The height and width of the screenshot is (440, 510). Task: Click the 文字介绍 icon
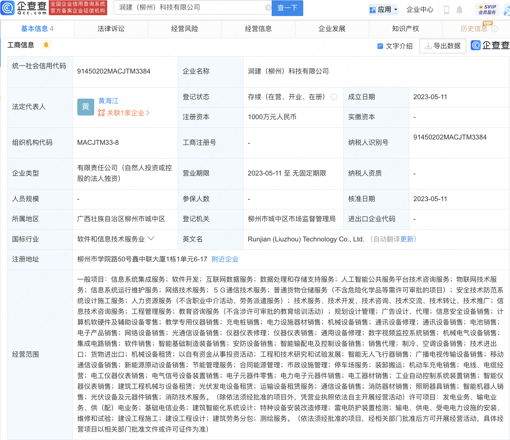380,46
